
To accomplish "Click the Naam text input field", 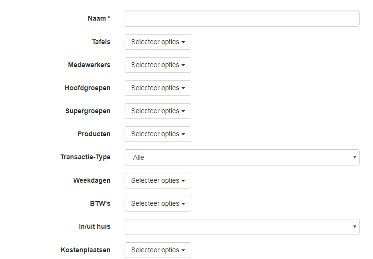I will (242, 19).
